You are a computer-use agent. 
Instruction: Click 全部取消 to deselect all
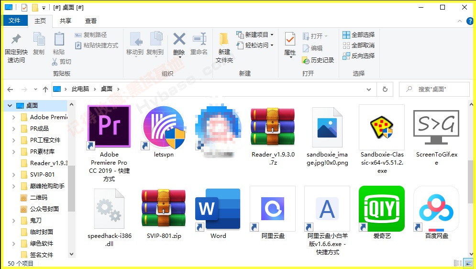coord(359,45)
